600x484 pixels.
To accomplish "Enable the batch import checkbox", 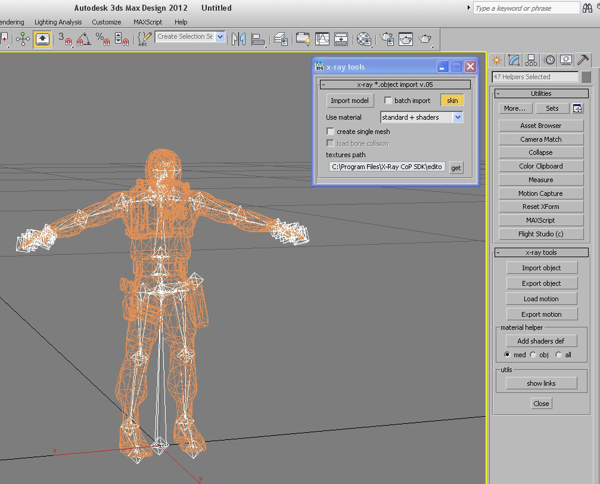I will (x=388, y=101).
